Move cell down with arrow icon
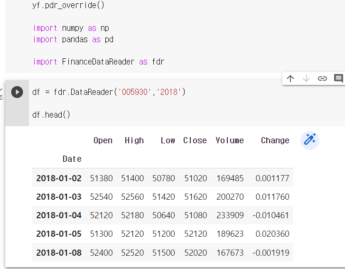This screenshot has width=345, height=269. [x=306, y=79]
